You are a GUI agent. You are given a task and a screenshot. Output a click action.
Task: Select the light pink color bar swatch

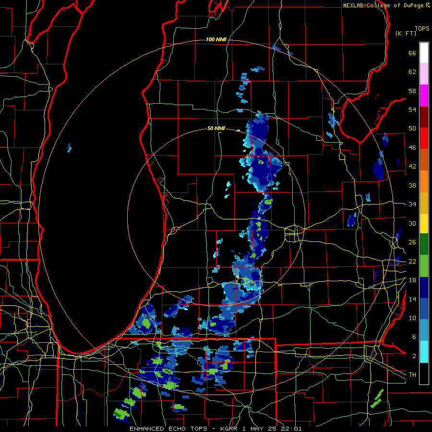[x=424, y=74]
